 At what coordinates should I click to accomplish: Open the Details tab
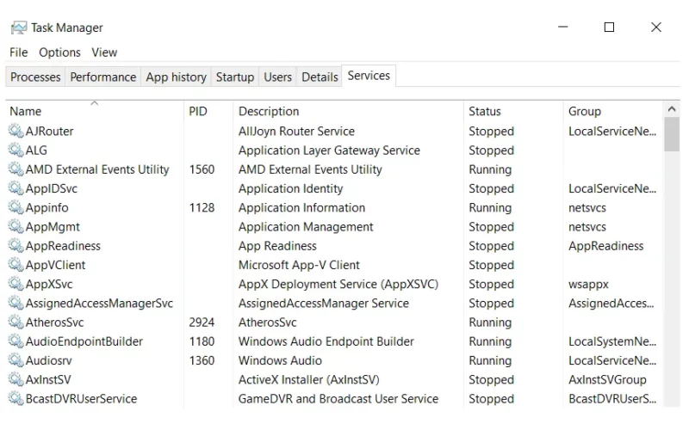tap(320, 77)
